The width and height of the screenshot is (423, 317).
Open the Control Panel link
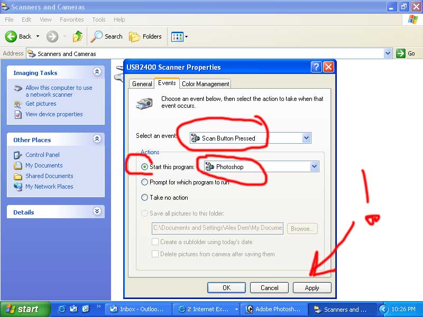pos(42,155)
